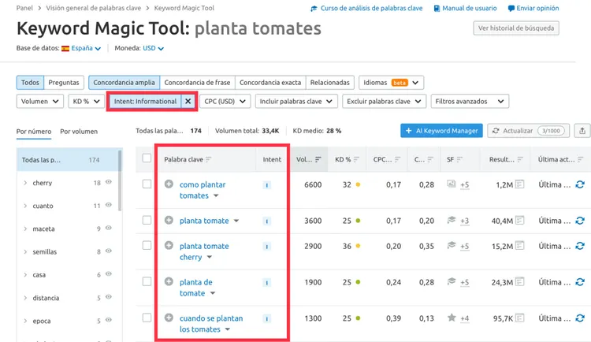Click Informational intent badge for 'planta tomate cherry'
This screenshot has height=342, width=591.
[266, 247]
